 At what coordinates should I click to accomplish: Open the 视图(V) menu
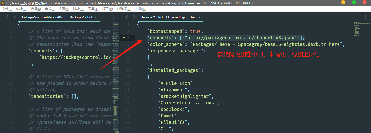(x=64, y=9)
